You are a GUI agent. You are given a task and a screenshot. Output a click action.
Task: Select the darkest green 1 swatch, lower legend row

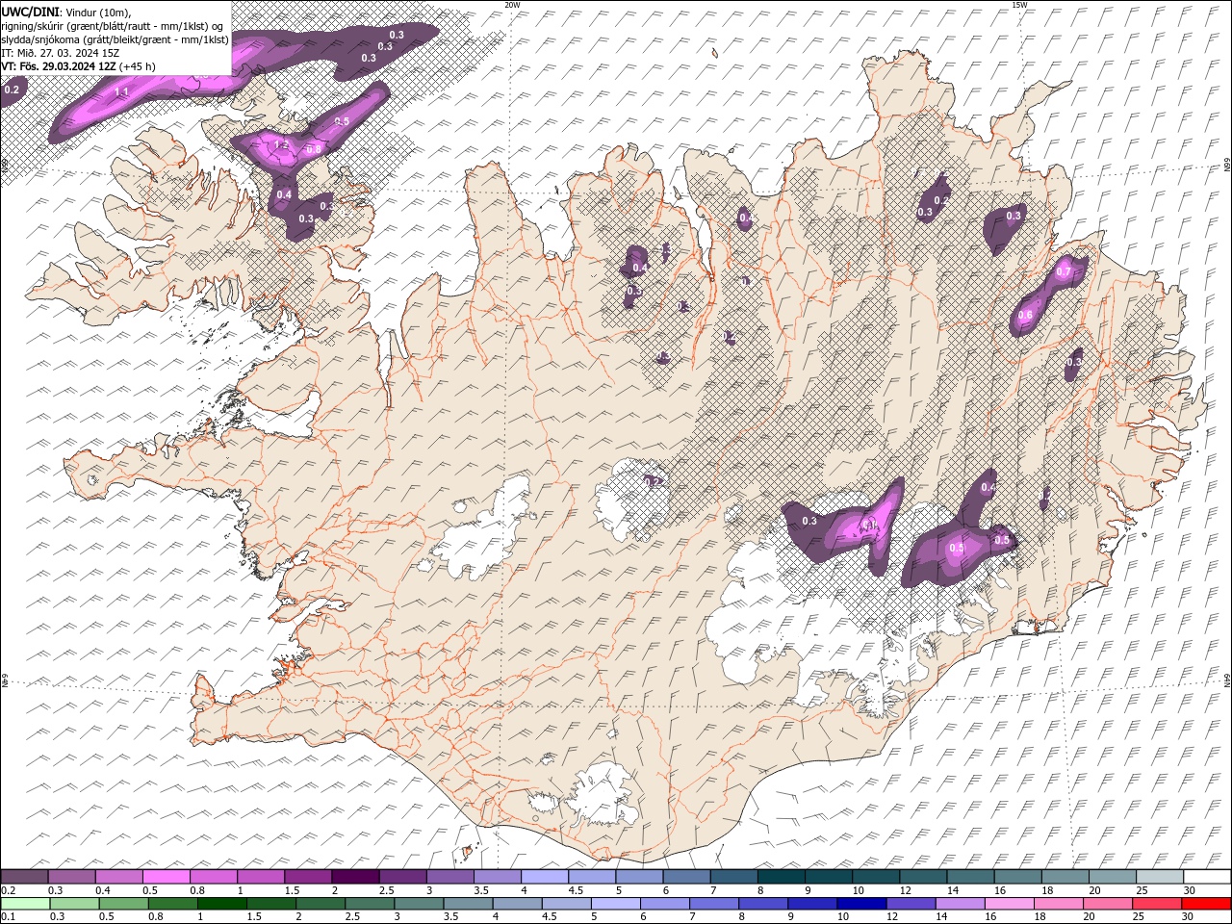click(221, 904)
